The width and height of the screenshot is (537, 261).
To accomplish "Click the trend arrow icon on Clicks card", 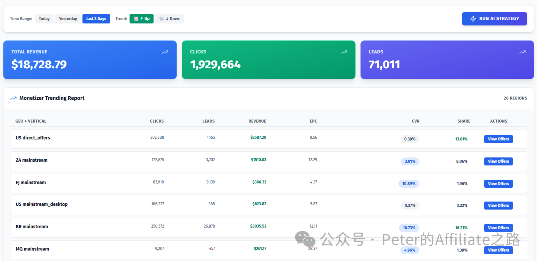I will pos(344,52).
